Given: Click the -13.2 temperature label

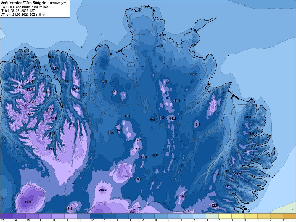Looking at the screenshot, I should (137, 149).
